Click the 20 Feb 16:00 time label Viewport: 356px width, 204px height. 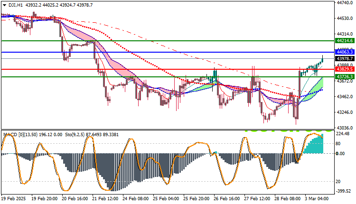[75, 199]
